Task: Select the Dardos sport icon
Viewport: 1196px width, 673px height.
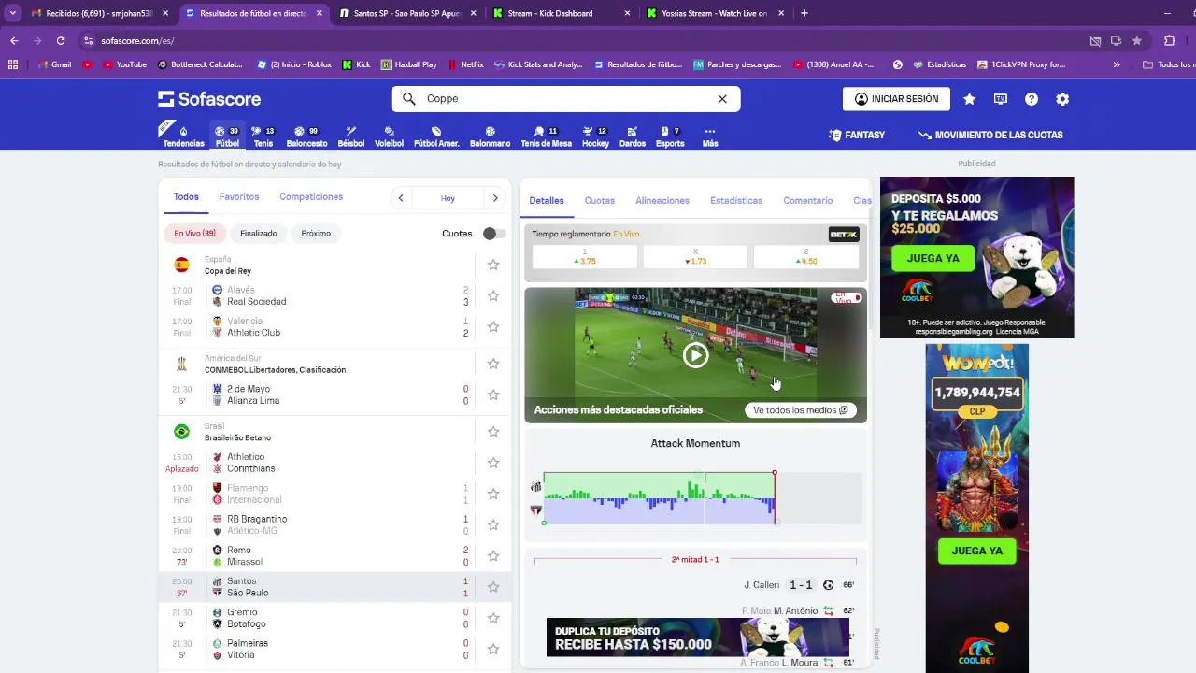Action: (x=633, y=136)
